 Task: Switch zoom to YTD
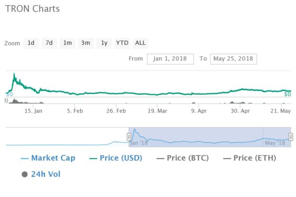pos(122,43)
